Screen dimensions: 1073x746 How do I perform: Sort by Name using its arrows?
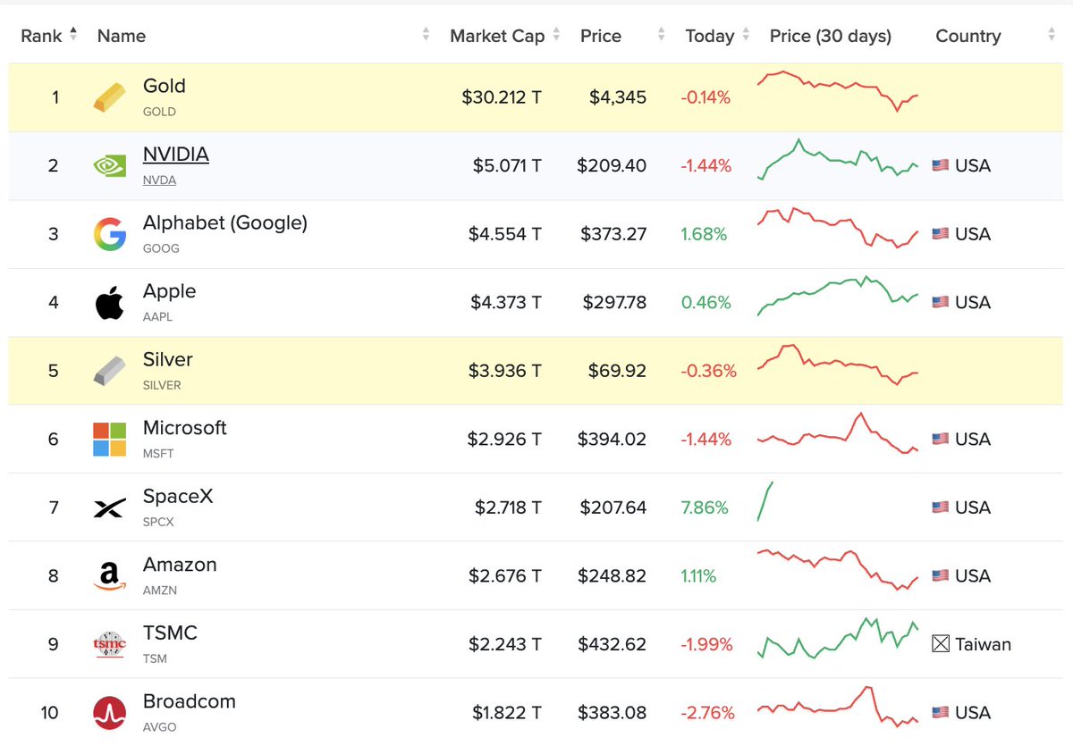[x=426, y=35]
